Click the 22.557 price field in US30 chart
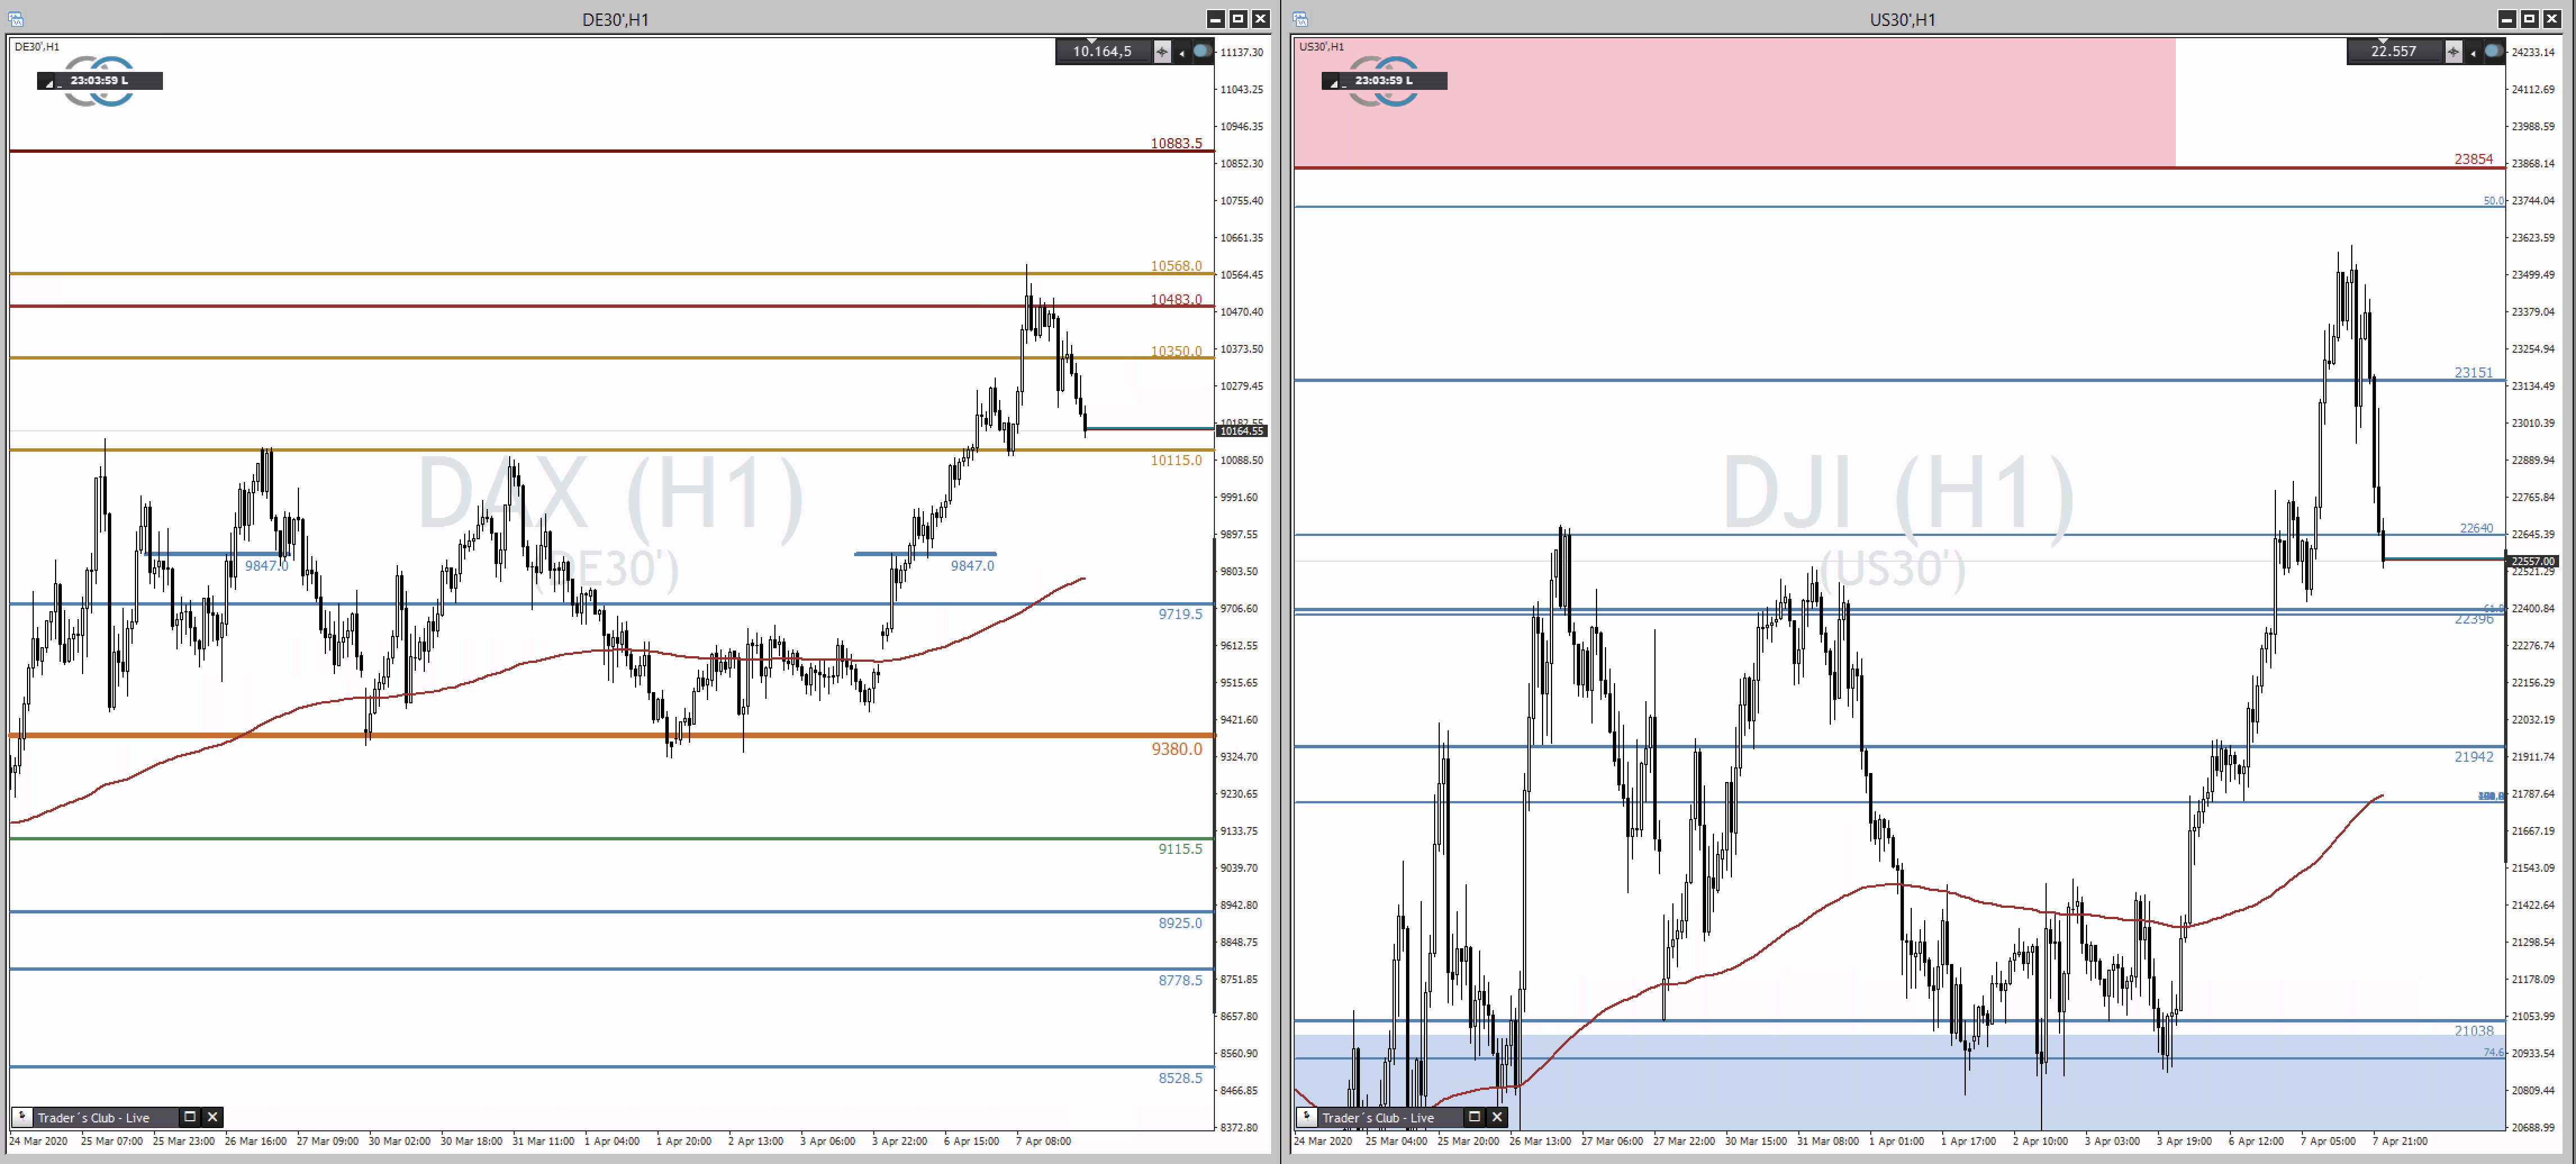Viewport: 2576px width, 1164px height. pyautogui.click(x=2394, y=52)
